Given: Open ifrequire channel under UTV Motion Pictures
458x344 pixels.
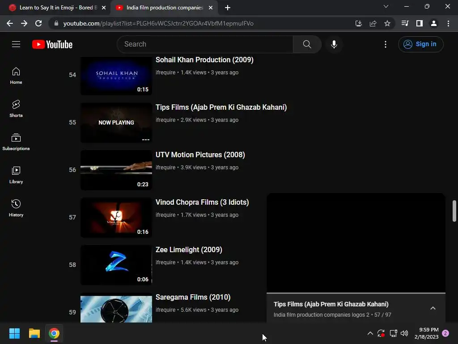Looking at the screenshot, I should tap(165, 168).
